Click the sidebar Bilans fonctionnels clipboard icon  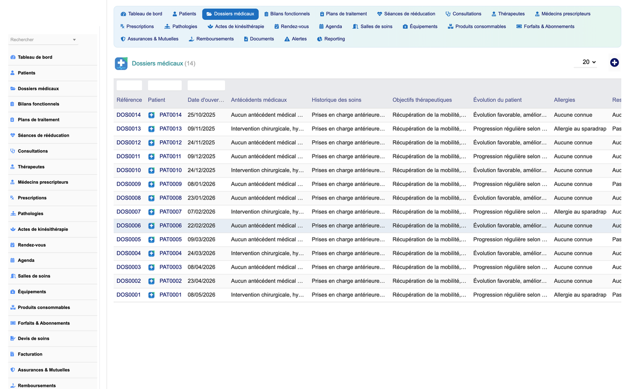tap(13, 104)
